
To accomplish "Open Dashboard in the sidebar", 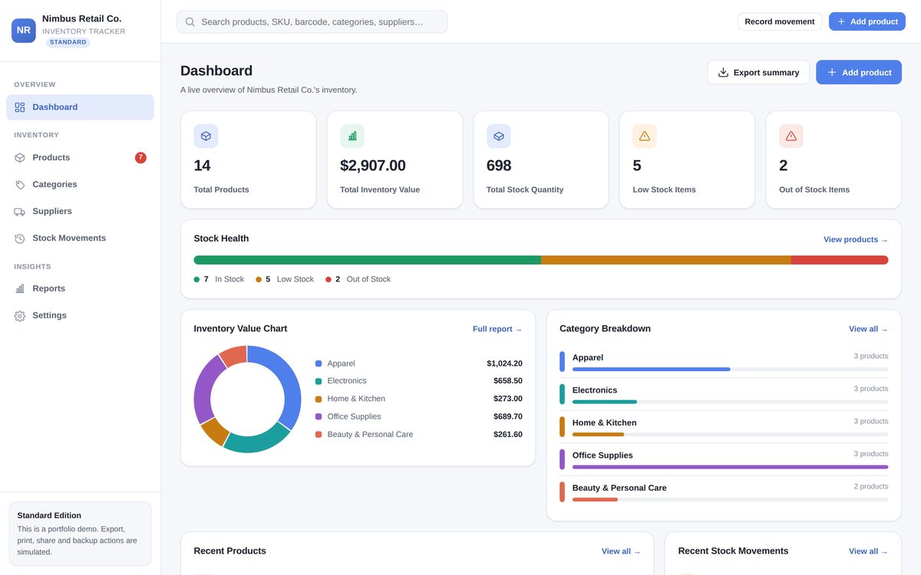I will 80,107.
